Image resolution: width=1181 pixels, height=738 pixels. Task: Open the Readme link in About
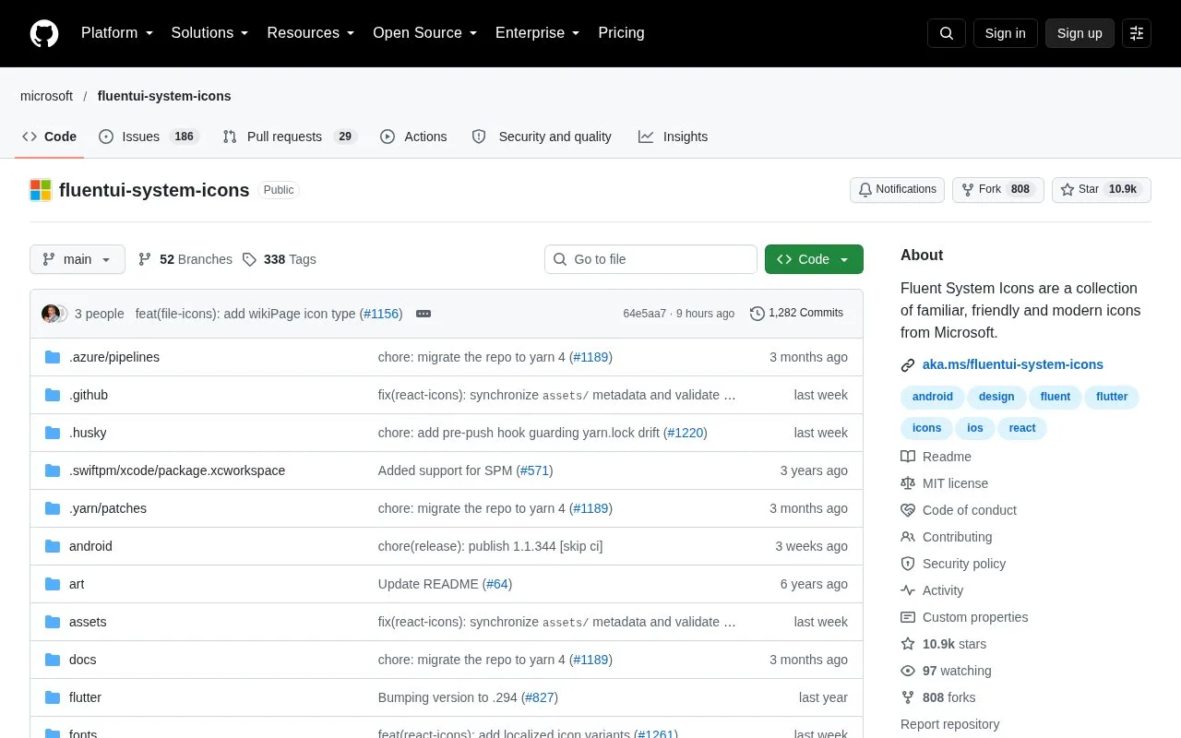point(936,457)
